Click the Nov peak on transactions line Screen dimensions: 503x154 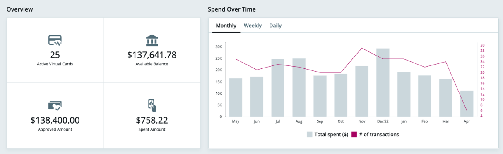click(x=362, y=48)
